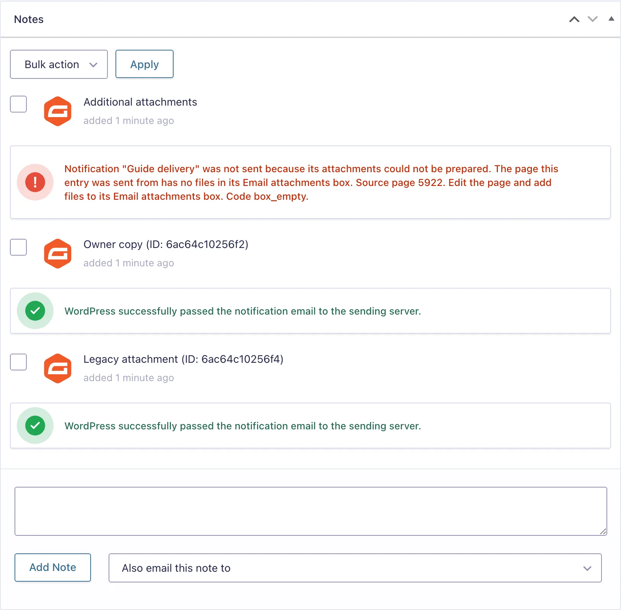Open the Bulk action dropdown
Screen dimensions: 621x610
pos(59,64)
